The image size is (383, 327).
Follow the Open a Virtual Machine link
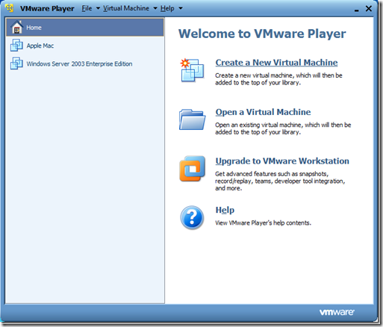(263, 112)
